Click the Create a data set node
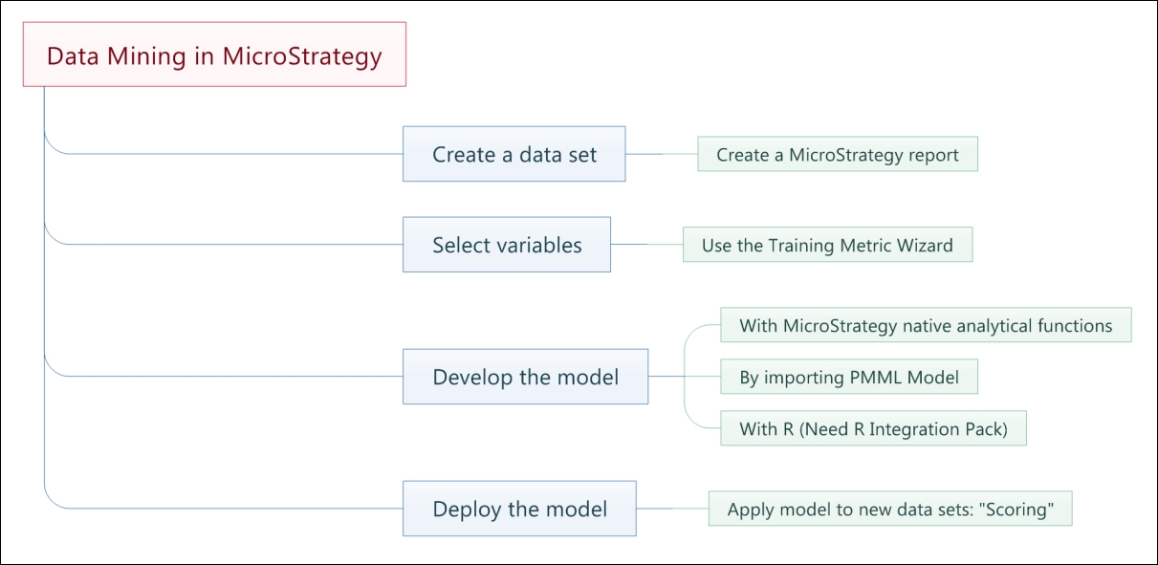1158x565 pixels. click(x=513, y=154)
